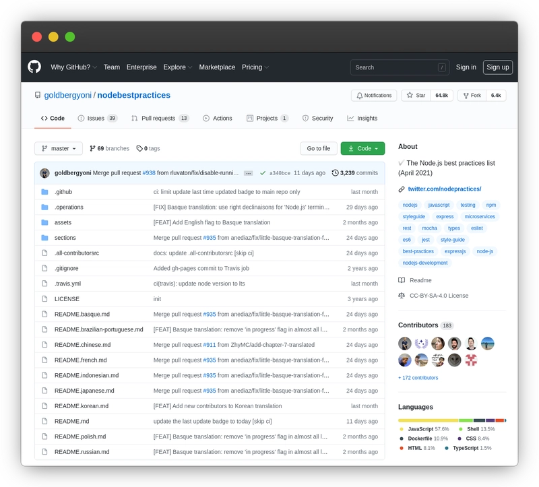This screenshot has height=487, width=539.
Task: Expand the Why GitHub? menu
Action: 73,67
